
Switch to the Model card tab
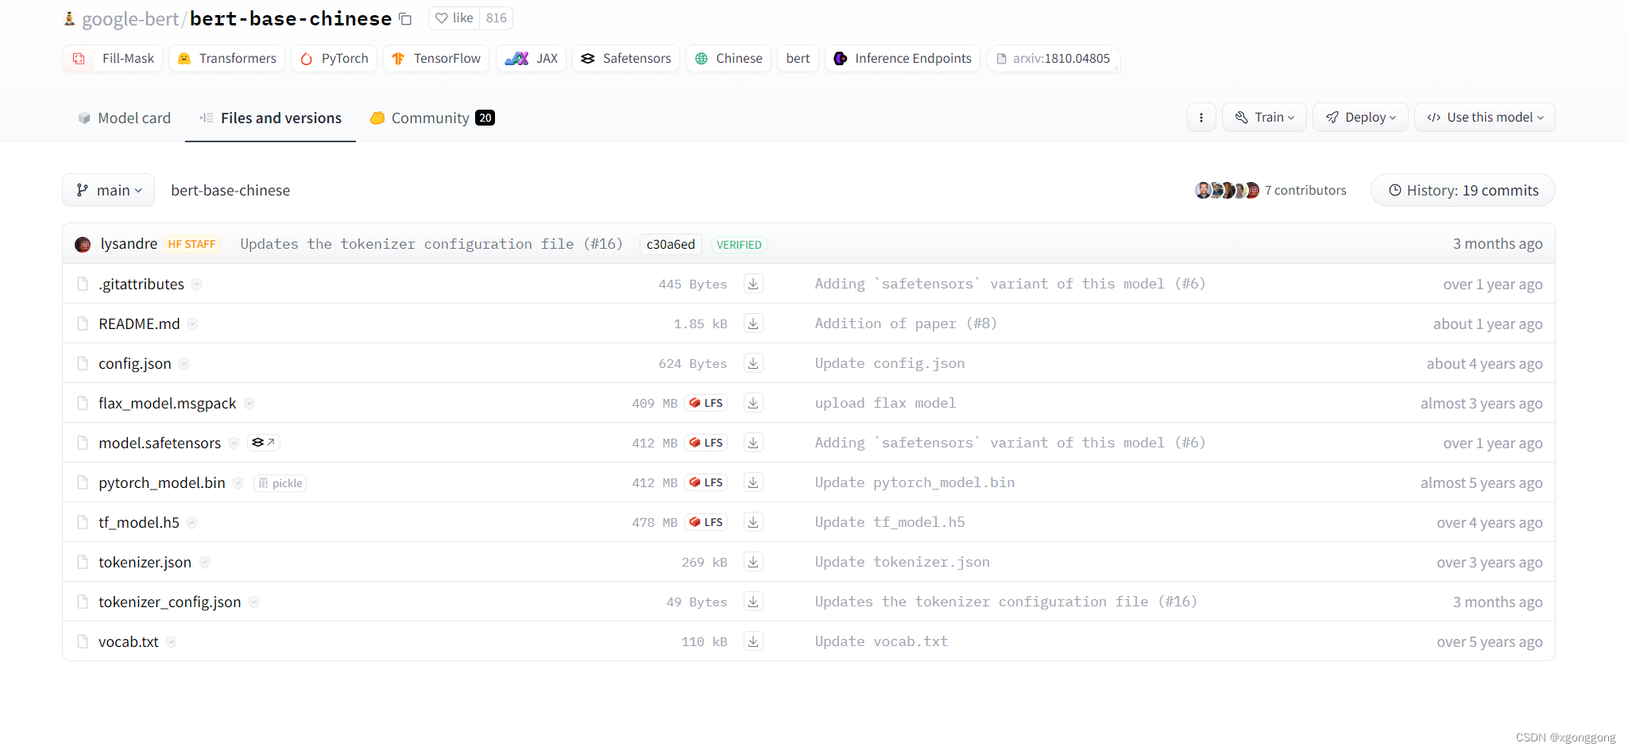[x=124, y=118]
